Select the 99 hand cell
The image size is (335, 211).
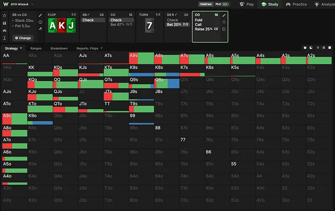pyautogui.click(x=142, y=119)
